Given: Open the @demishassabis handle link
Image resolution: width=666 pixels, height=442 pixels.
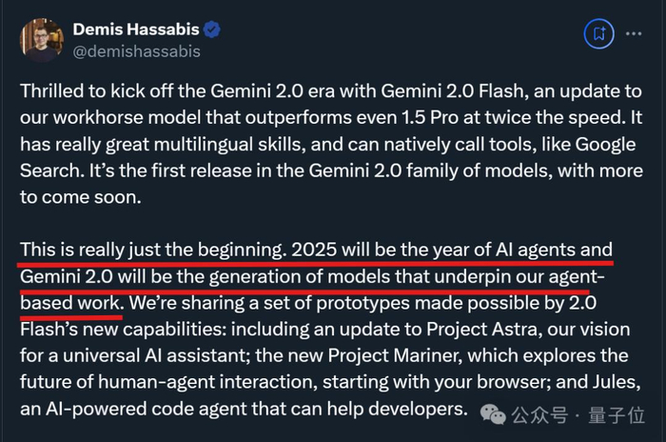Looking at the screenshot, I should 136,51.
